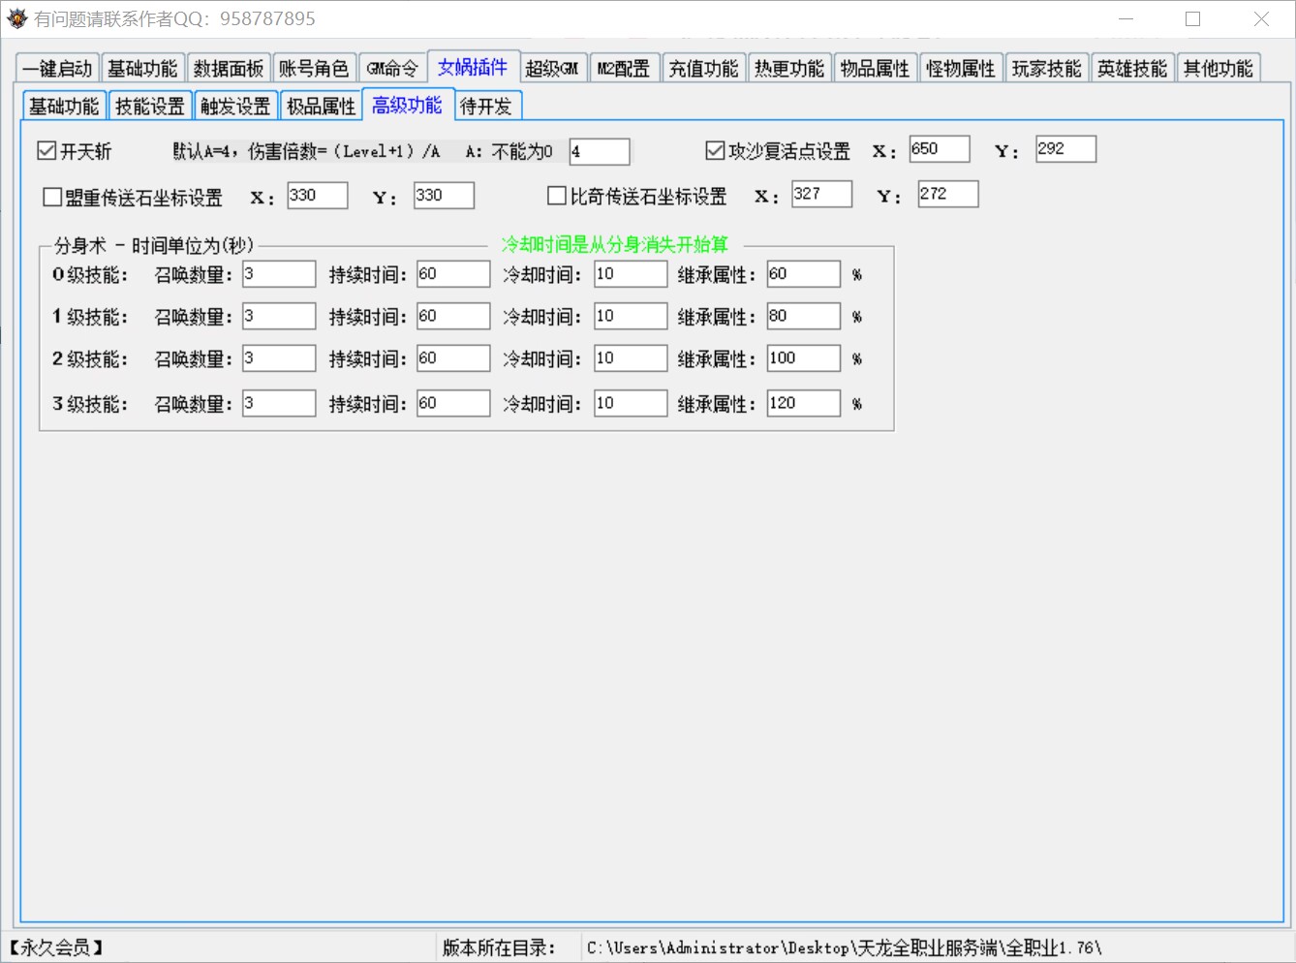
Task: Switch to the 极品属性 sub-tab
Action: pyautogui.click(x=322, y=106)
